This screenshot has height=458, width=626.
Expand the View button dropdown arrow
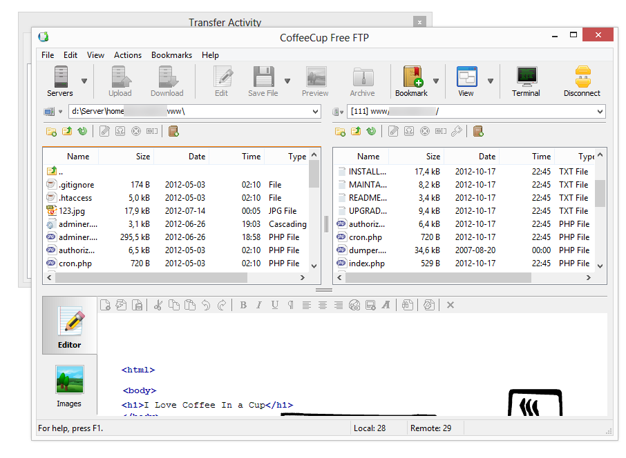click(x=491, y=81)
